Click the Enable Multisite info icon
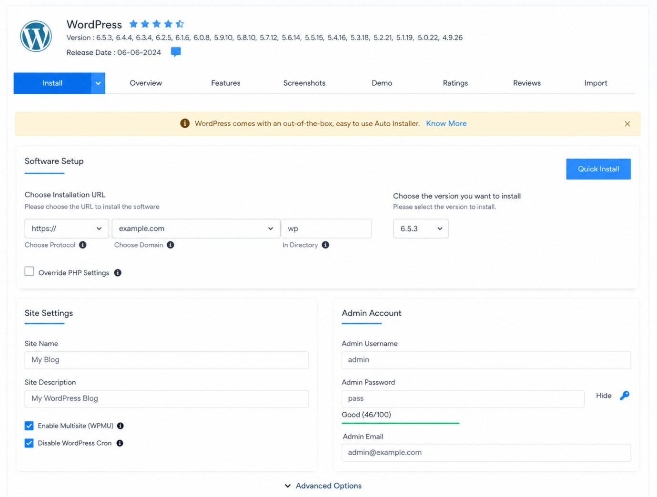The height and width of the screenshot is (497, 657). click(x=121, y=426)
